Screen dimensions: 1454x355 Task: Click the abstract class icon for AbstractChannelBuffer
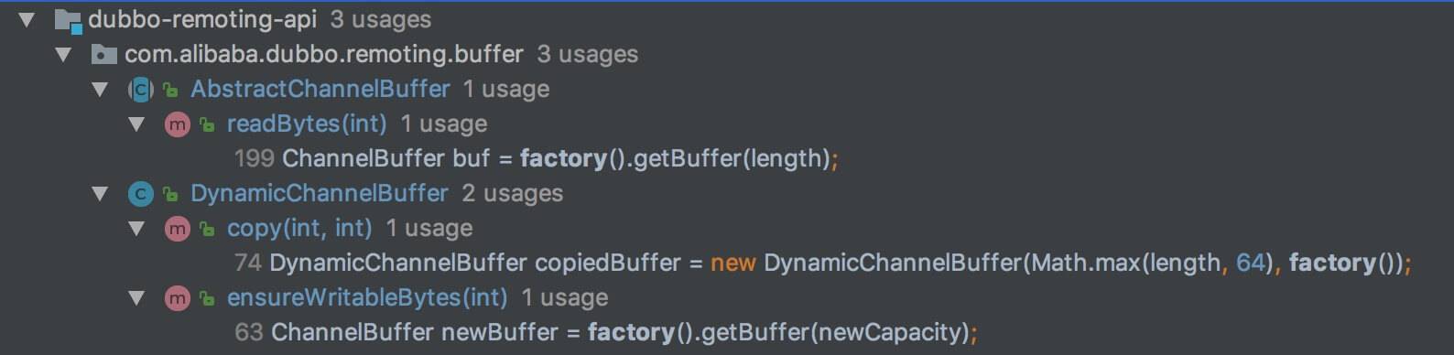coord(140,90)
